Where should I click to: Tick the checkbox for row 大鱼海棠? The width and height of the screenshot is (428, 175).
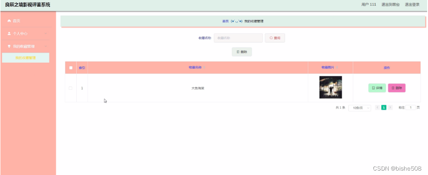[70, 88]
